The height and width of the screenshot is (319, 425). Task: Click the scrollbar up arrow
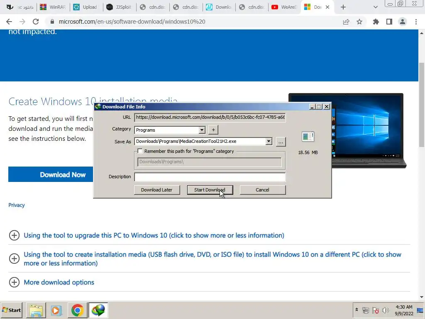click(422, 33)
